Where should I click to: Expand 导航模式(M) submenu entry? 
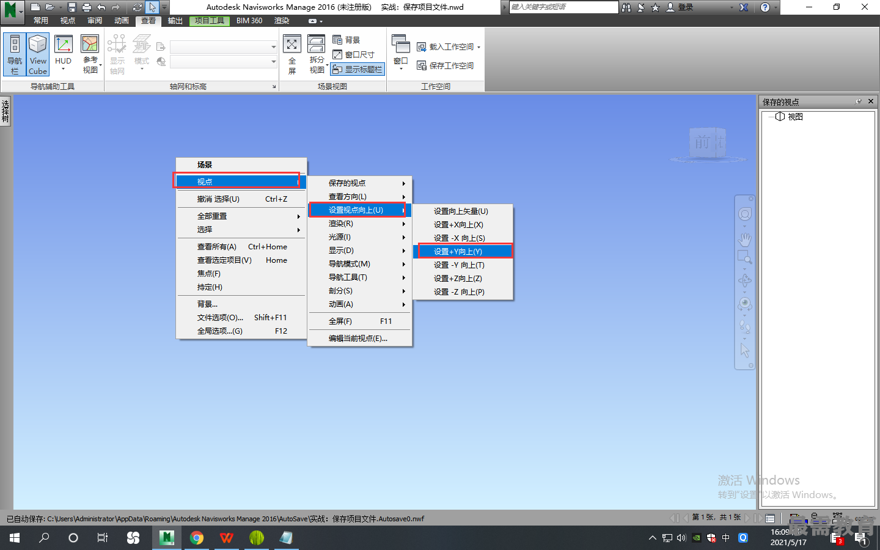point(360,264)
